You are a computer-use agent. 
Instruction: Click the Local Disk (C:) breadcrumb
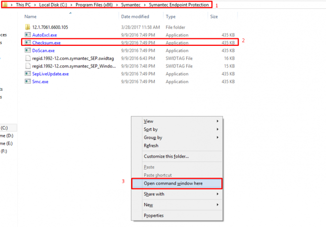53,5
